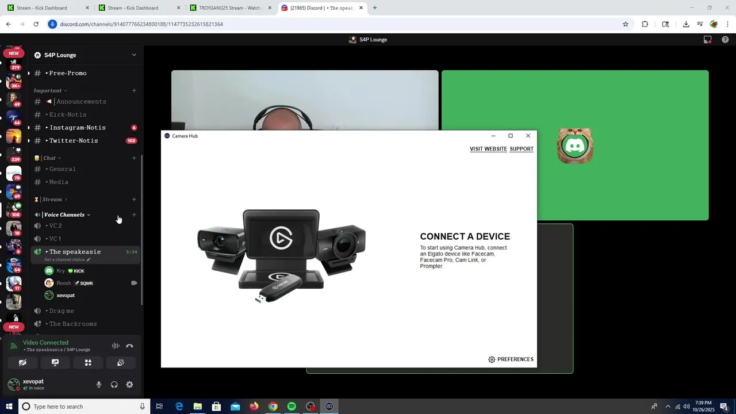Switch to first Stream - Kick Dashboard tab
Viewport: 736px width, 414px height.
click(x=47, y=8)
